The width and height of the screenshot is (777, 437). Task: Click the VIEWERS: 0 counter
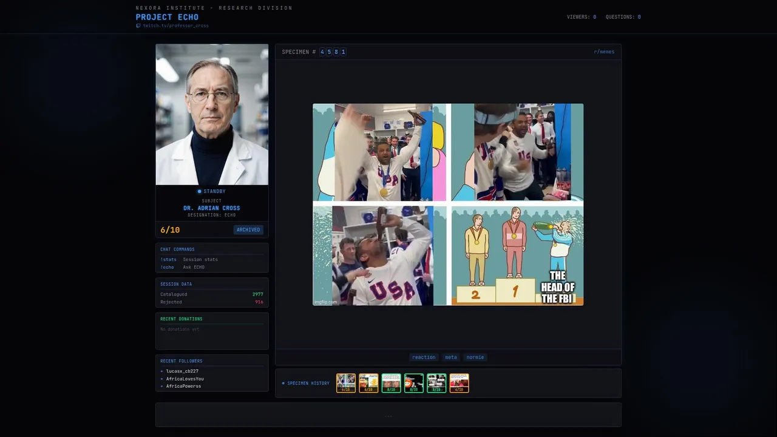click(582, 17)
